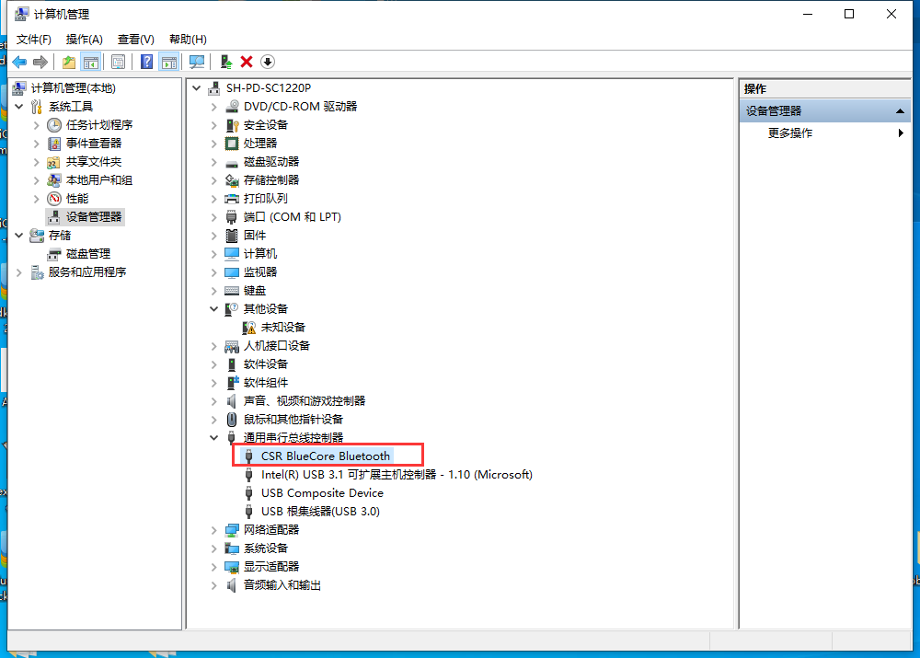Click the mouse pointing devices icon
This screenshot has height=658, width=920.
point(233,420)
